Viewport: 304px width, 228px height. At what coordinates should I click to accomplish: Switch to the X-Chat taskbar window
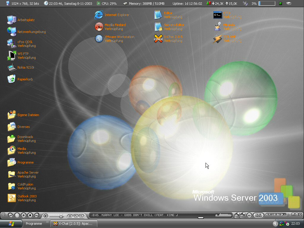[x=74, y=224]
